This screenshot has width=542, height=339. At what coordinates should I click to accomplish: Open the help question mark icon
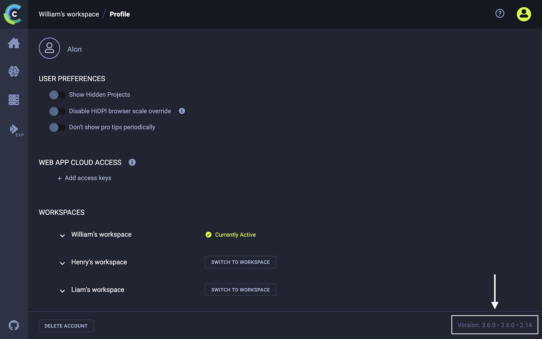click(x=500, y=14)
